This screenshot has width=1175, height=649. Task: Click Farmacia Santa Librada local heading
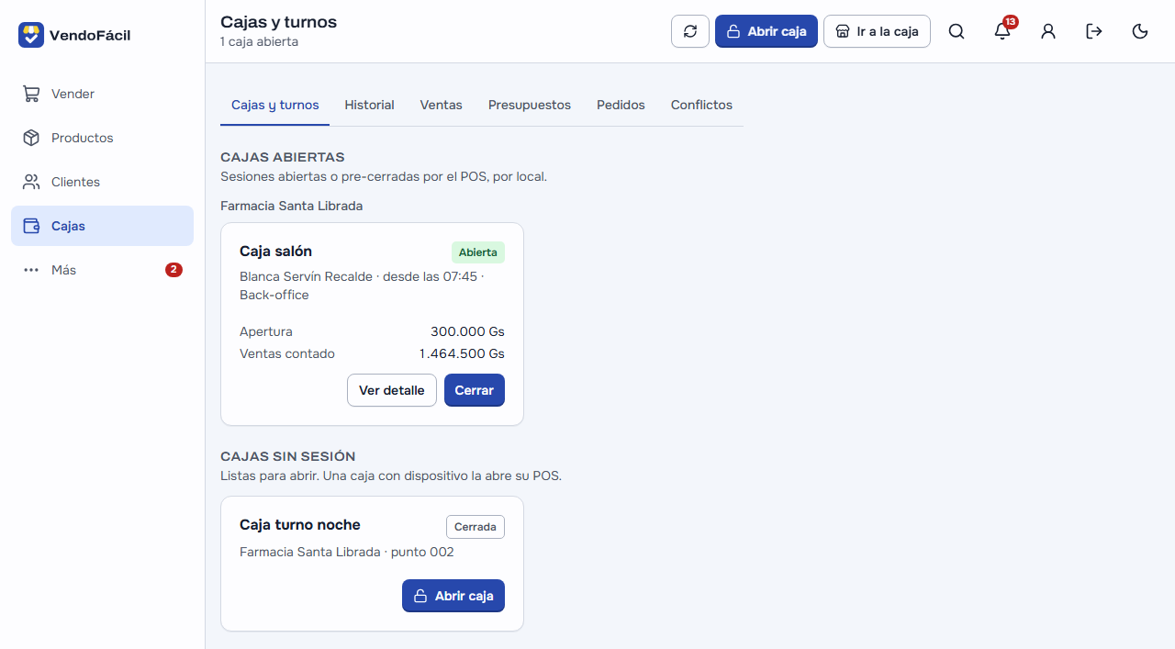(292, 206)
